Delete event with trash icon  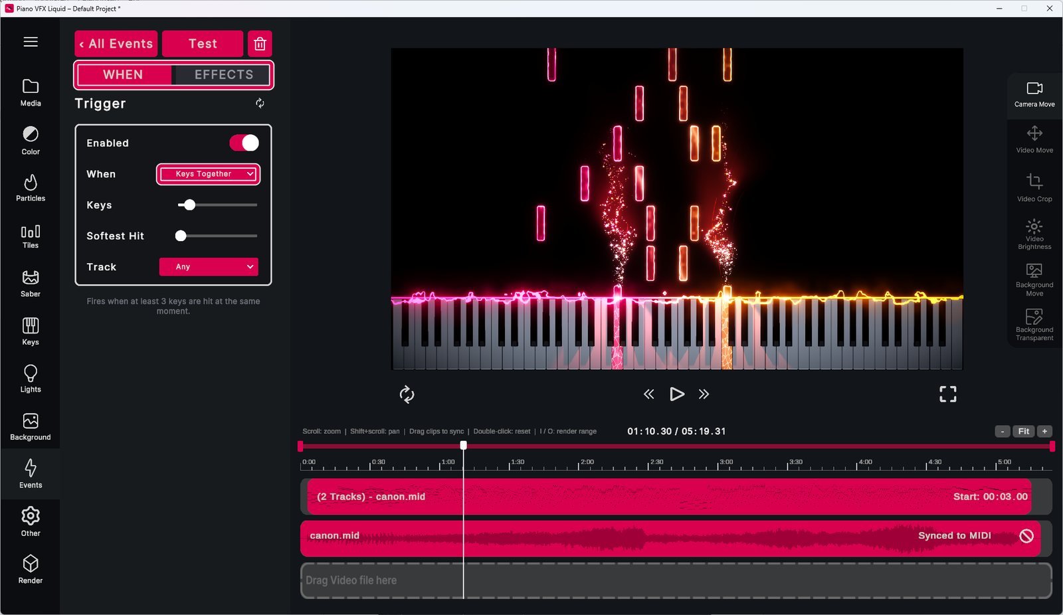coord(260,44)
